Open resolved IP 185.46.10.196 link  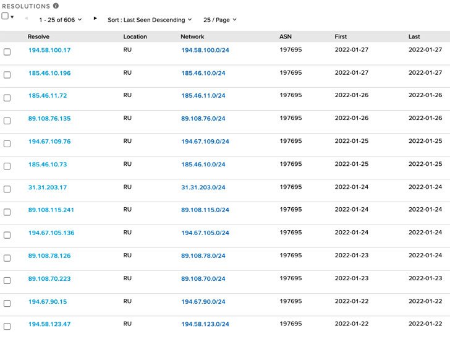(x=49, y=73)
